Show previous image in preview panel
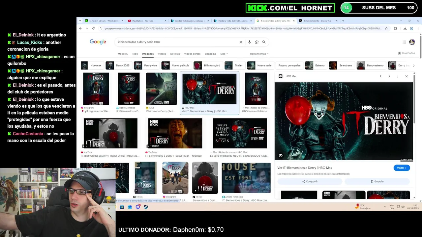 pos(380,76)
